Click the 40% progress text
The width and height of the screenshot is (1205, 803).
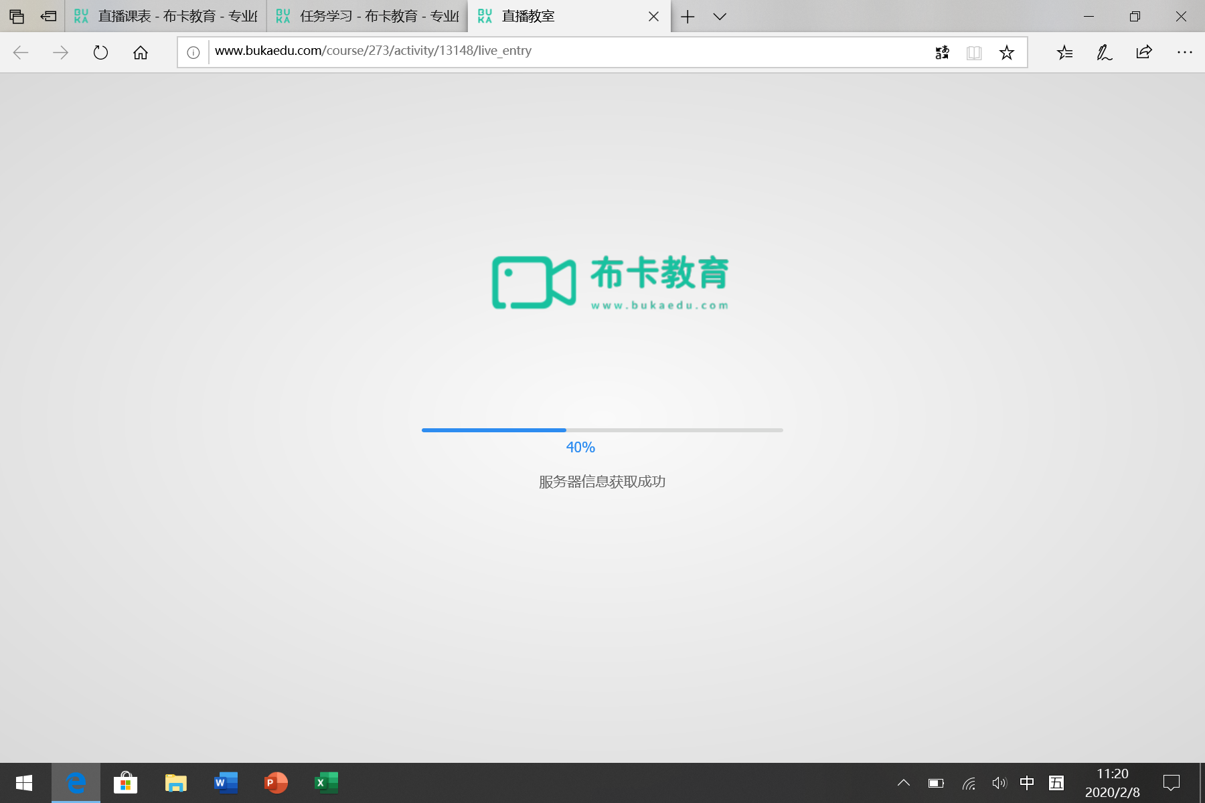(x=580, y=447)
